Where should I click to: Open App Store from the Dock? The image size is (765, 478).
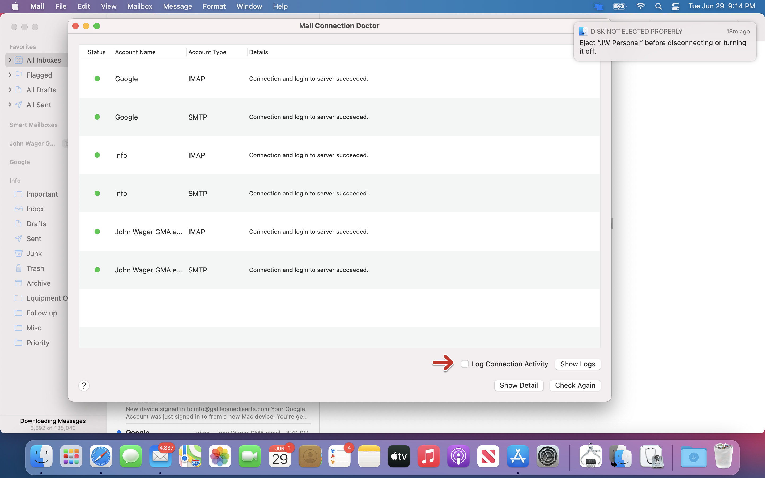pos(518,456)
